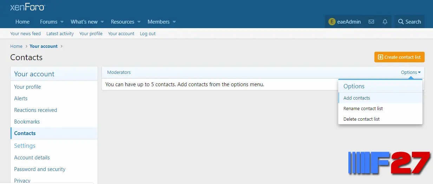Click the Create contact list button

pos(399,57)
